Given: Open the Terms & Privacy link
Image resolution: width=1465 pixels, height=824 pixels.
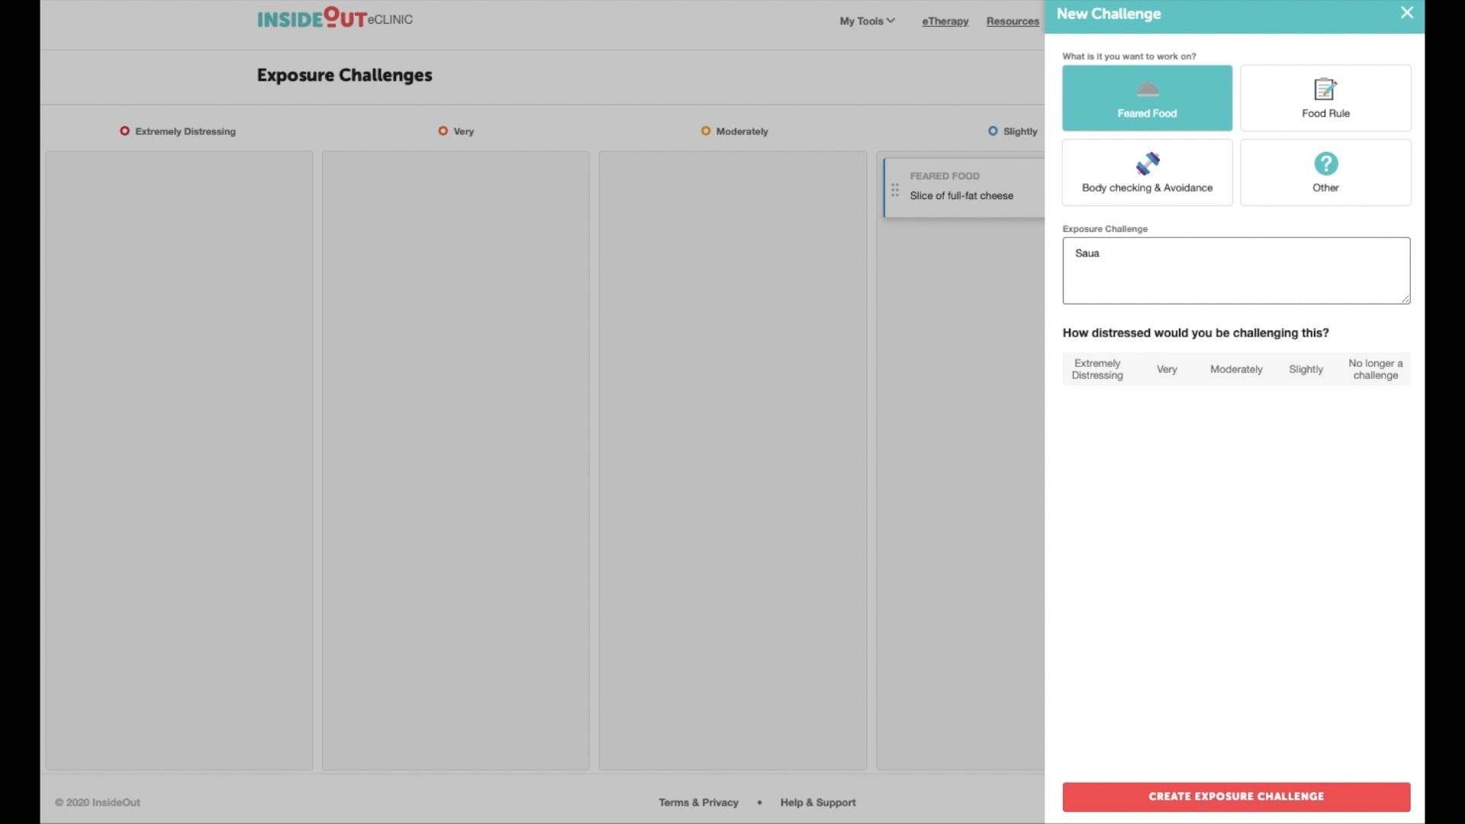Looking at the screenshot, I should point(698,803).
